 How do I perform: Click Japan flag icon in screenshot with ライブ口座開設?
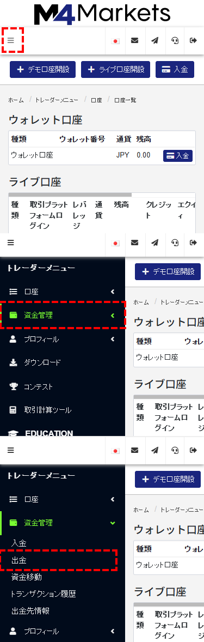115,40
